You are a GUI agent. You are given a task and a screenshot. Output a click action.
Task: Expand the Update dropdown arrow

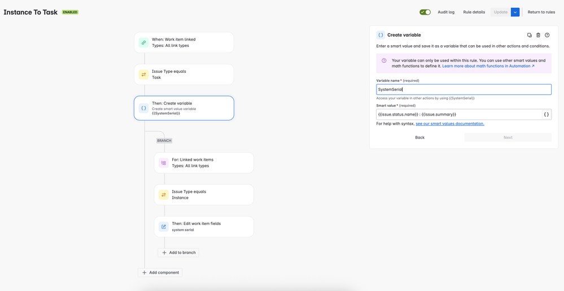tap(515, 12)
